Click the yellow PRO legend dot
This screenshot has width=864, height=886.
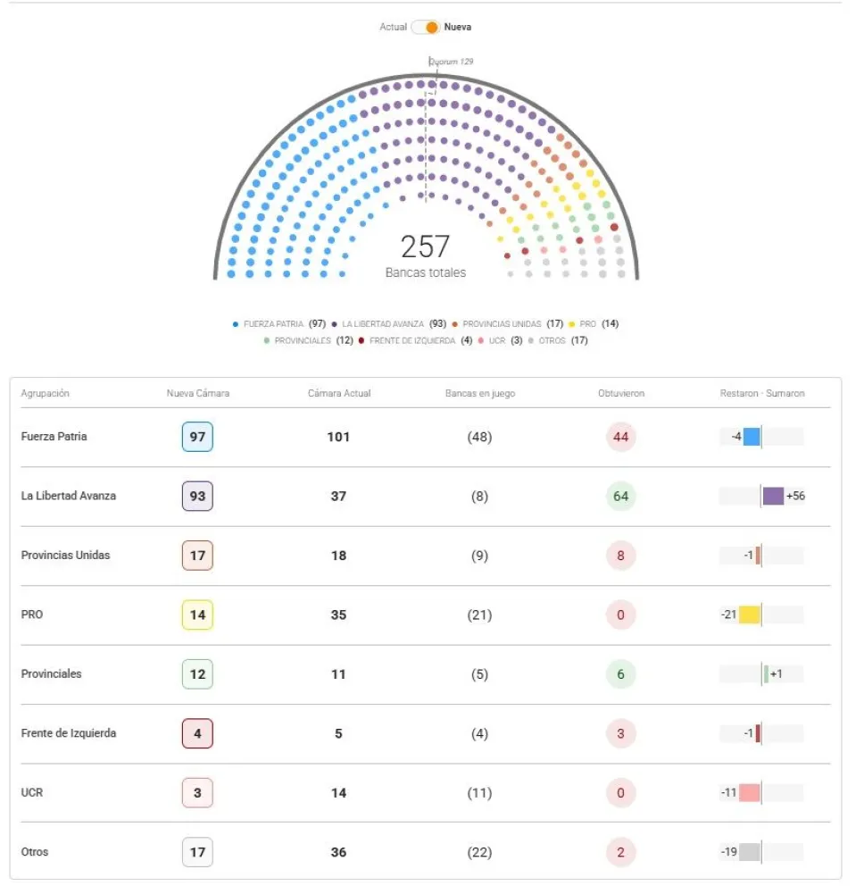571,324
